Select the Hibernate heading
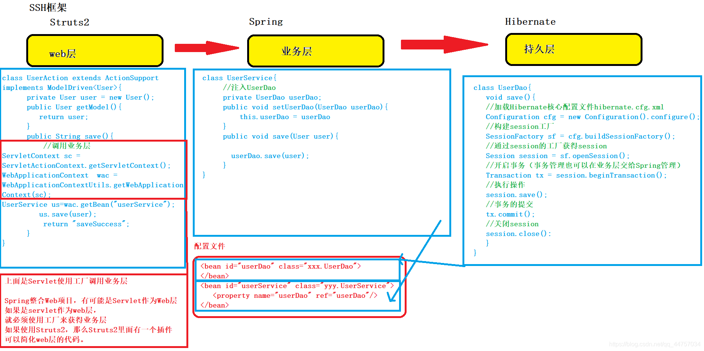Viewport: 704px width, 351px height. pyautogui.click(x=530, y=22)
